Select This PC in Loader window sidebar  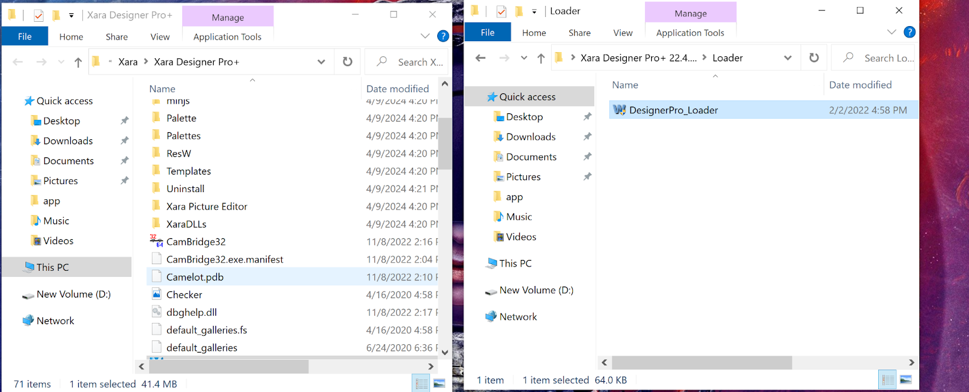515,264
